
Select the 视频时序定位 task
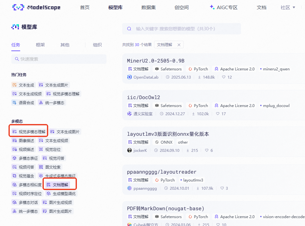[27, 194]
